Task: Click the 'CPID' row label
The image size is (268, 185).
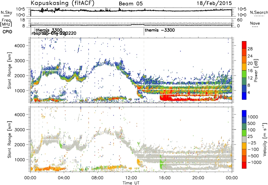Action: point(7,32)
